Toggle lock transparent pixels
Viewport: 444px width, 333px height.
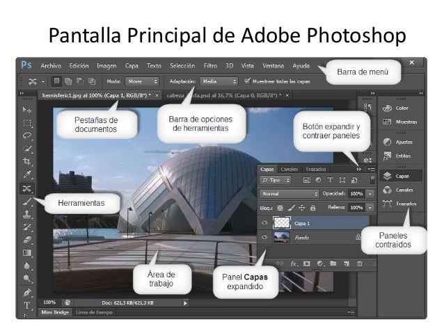coord(280,208)
